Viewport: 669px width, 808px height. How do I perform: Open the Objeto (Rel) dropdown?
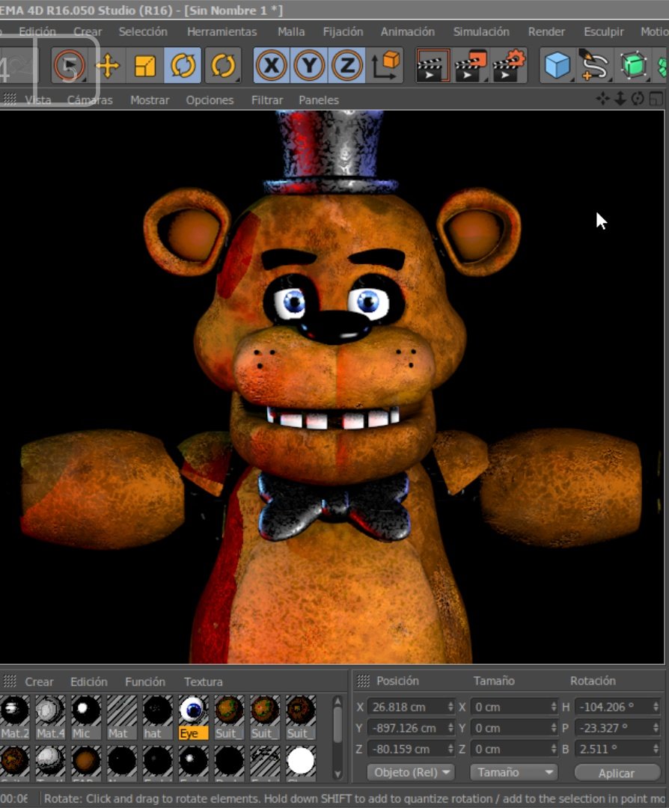411,772
